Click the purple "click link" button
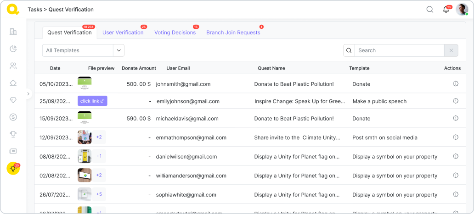Screen dimensions: 474x214 92,101
